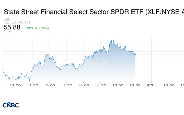
Task: Select the 15:00 time axis label
Action: pos(118,85)
